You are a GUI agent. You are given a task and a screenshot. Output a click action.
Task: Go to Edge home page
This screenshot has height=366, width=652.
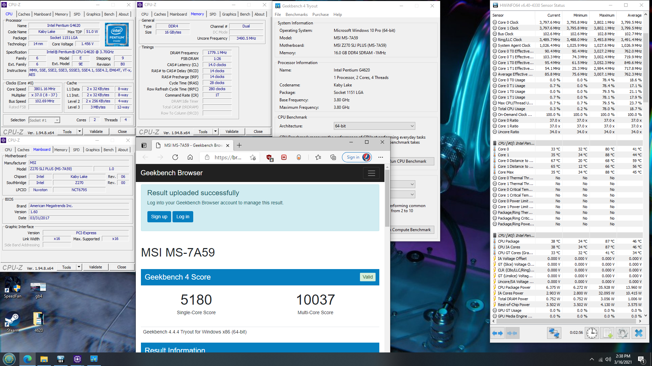click(190, 157)
